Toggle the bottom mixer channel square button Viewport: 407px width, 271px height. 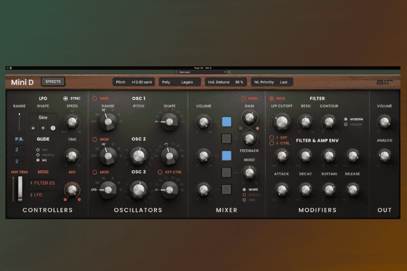pyautogui.click(x=227, y=190)
